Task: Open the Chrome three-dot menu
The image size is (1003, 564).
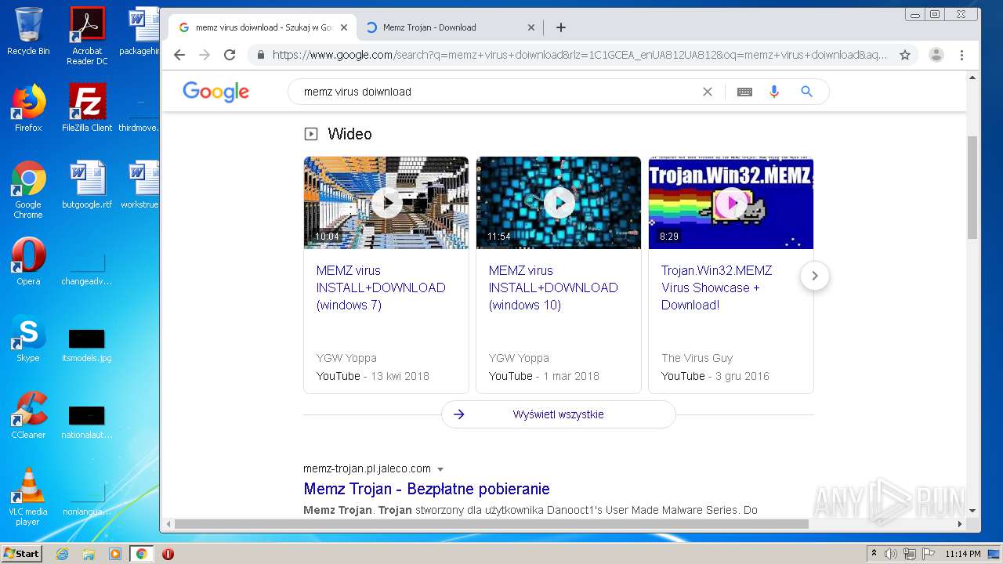Action: point(961,55)
